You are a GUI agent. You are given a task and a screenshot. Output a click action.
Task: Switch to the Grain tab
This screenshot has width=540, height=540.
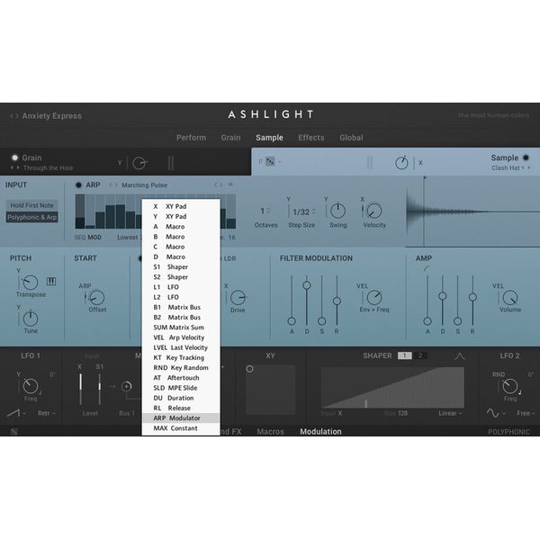230,138
